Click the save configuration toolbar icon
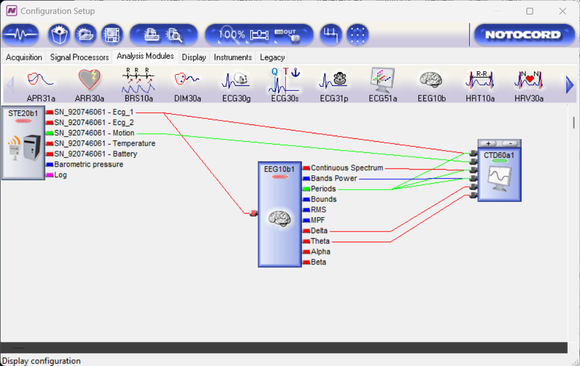 112,34
